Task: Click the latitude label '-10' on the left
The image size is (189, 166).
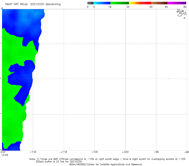Action: 2,78
